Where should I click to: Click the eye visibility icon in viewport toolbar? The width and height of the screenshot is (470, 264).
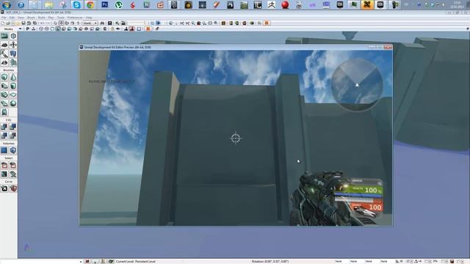pos(118,29)
